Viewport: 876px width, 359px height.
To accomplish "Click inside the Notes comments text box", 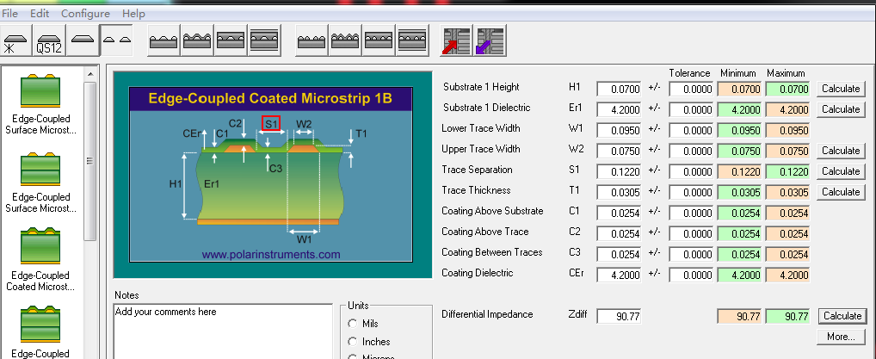I will [x=224, y=331].
